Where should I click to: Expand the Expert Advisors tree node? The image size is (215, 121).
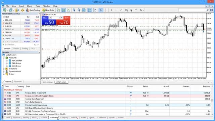[x=4, y=72]
